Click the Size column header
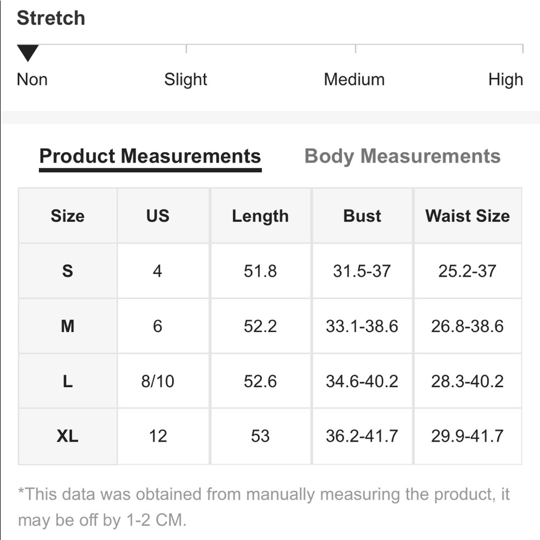 [67, 216]
